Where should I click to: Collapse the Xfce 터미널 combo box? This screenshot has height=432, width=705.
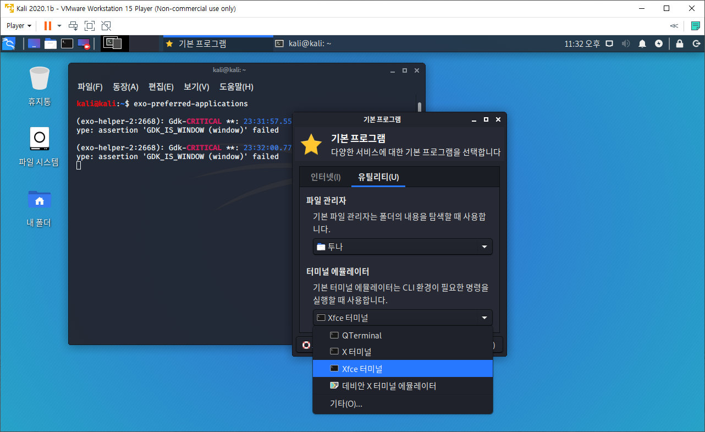pos(403,318)
